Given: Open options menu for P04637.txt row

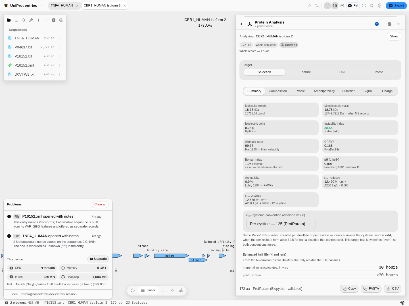Looking at the screenshot, I should pyautogui.click(x=59, y=47).
